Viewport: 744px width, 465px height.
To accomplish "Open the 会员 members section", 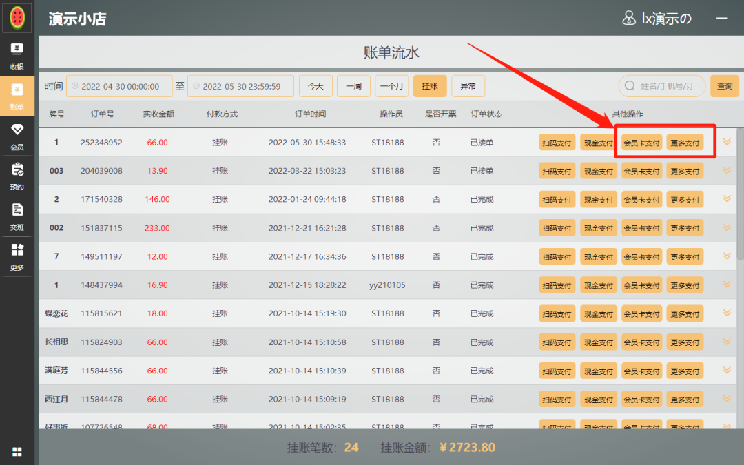I will tap(17, 136).
